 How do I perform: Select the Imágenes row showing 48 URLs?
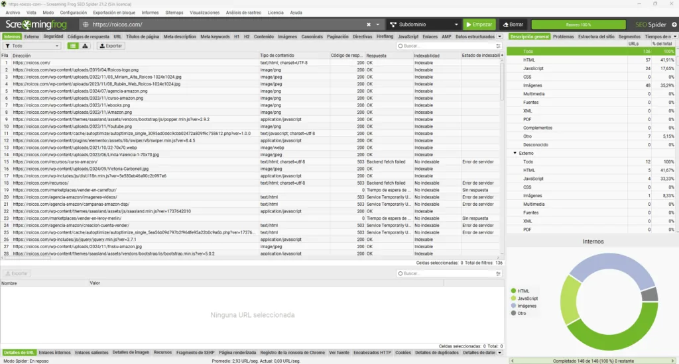pos(591,85)
